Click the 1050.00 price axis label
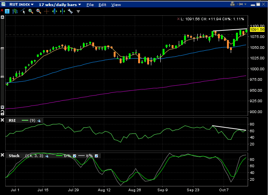268x195 pixels. pyautogui.click(x=257, y=47)
